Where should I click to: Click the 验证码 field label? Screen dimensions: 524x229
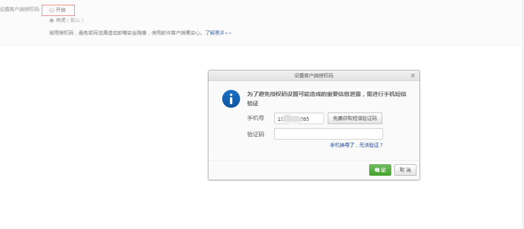click(x=256, y=134)
